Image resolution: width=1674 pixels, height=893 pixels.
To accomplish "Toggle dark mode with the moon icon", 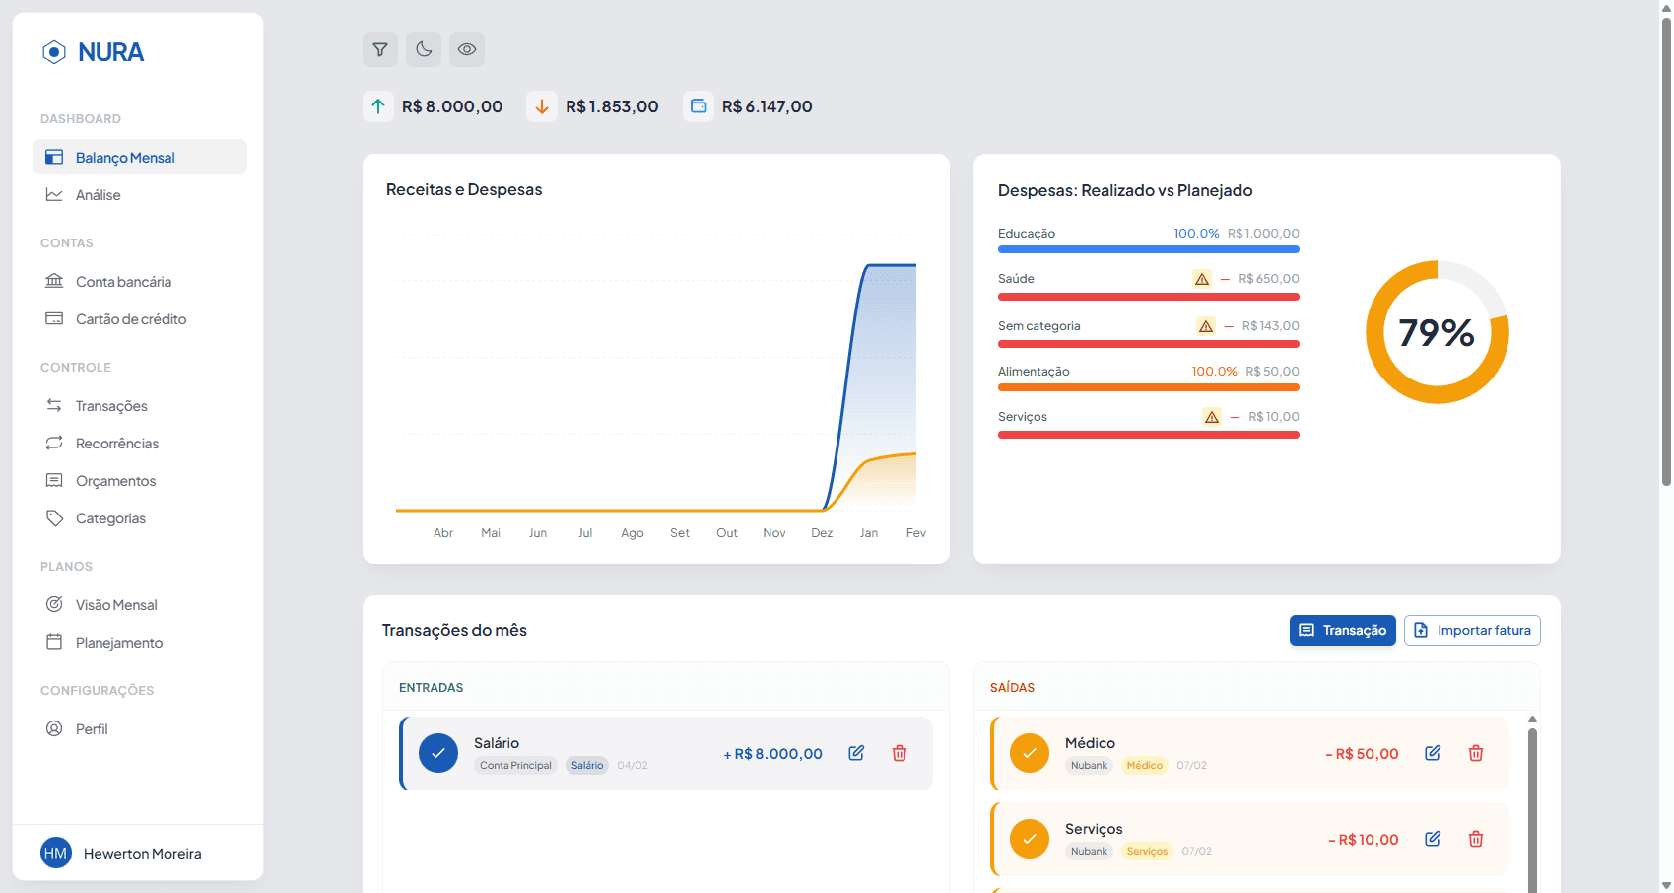I will tap(424, 49).
